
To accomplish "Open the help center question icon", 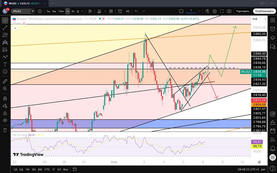I will point(272,168).
